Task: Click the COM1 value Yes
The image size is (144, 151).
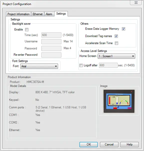Action: [38, 115]
